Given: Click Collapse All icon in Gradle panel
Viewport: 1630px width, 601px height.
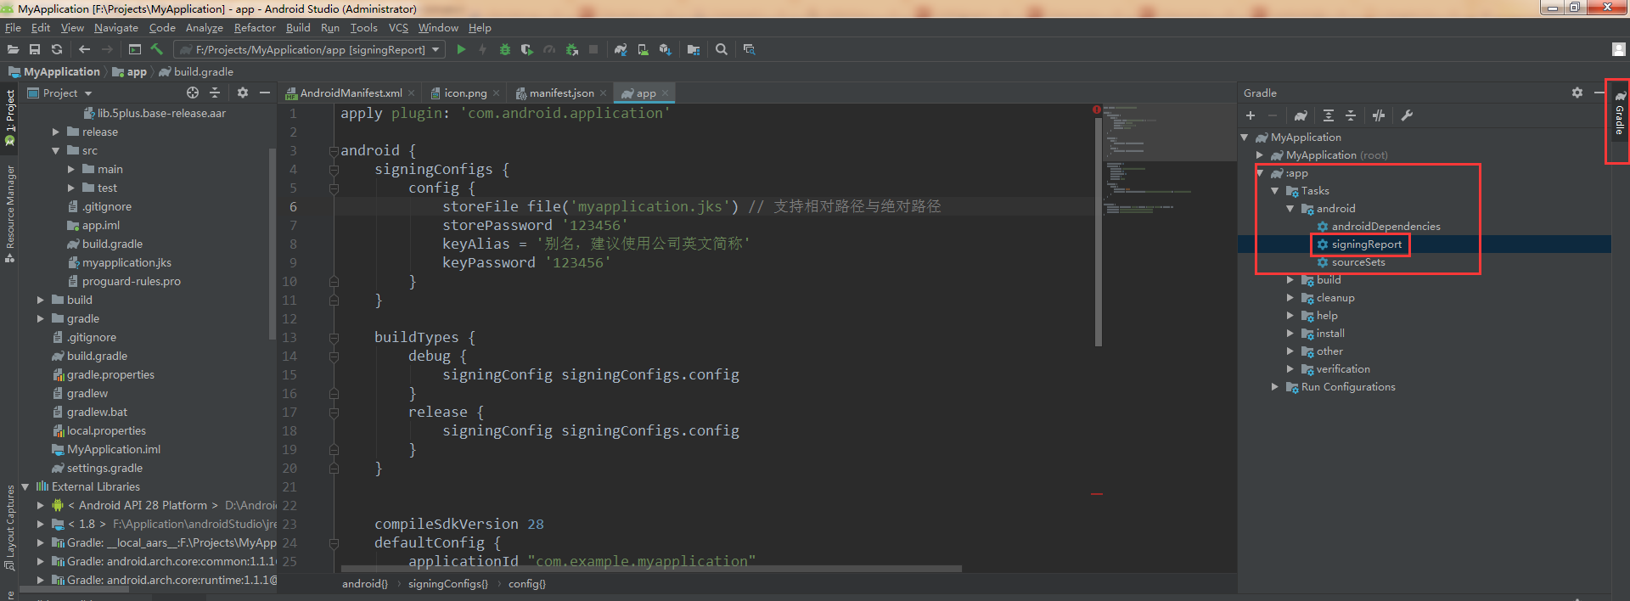Looking at the screenshot, I should pyautogui.click(x=1351, y=115).
